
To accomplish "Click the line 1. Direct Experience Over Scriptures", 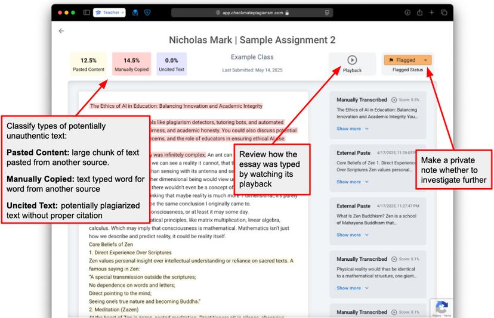I will click(x=130, y=252).
